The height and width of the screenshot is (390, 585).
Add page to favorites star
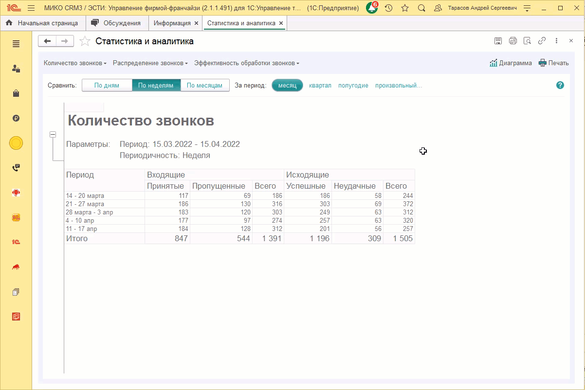(x=85, y=41)
